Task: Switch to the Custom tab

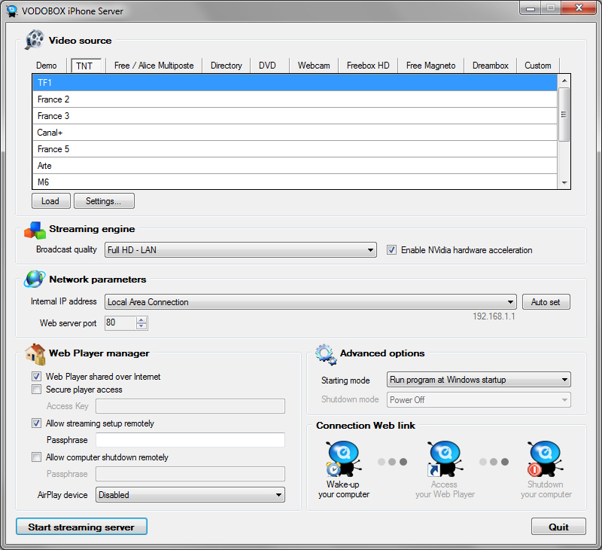Action: tap(538, 66)
